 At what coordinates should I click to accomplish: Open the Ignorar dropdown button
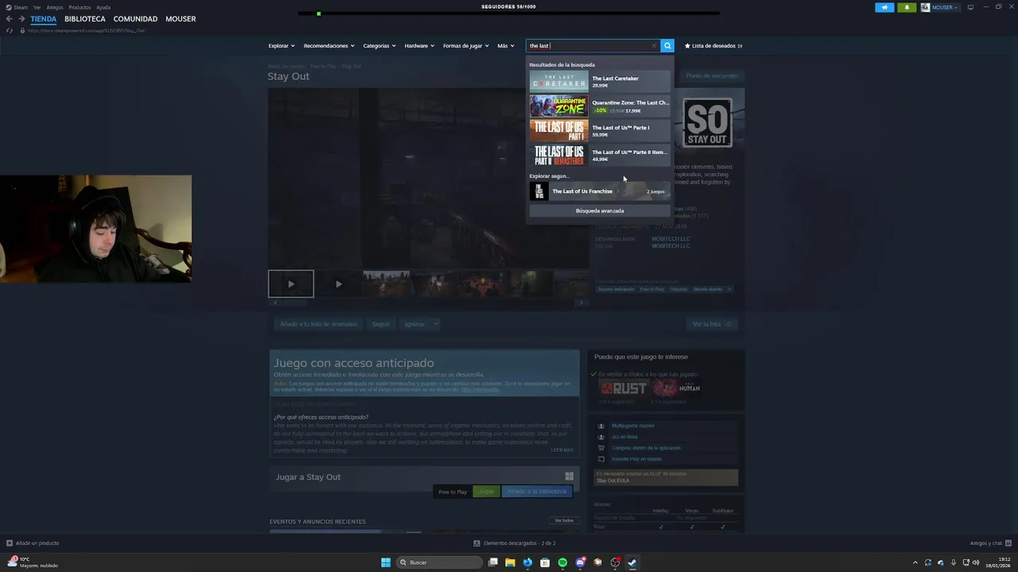pyautogui.click(x=420, y=324)
